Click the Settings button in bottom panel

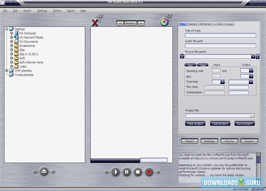[x=209, y=141]
